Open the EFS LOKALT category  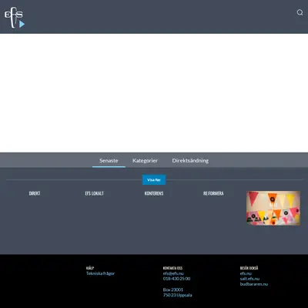[95, 193]
